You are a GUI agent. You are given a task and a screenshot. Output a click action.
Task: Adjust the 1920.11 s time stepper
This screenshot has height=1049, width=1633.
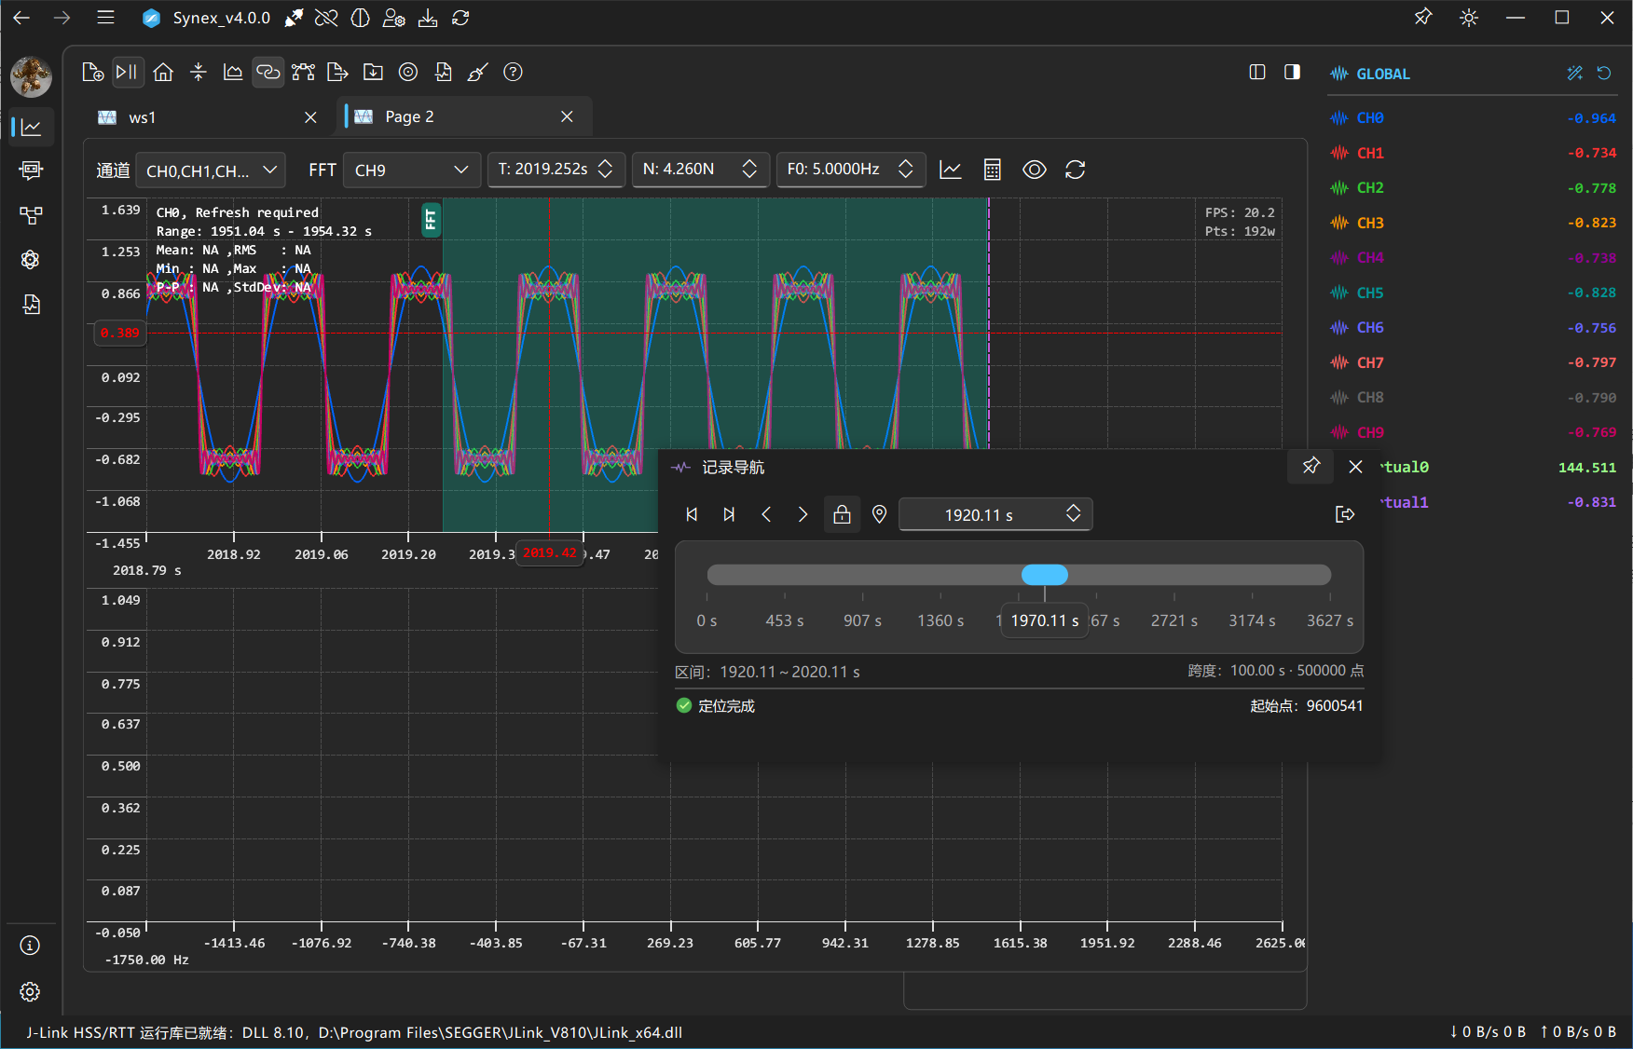click(x=1073, y=514)
